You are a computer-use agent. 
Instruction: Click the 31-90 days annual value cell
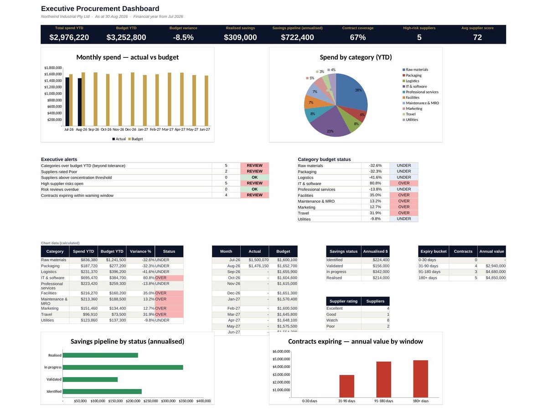pyautogui.click(x=491, y=266)
